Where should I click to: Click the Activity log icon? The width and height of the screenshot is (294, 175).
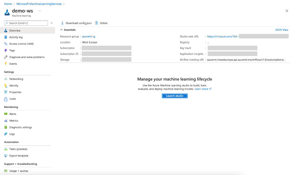[6, 37]
